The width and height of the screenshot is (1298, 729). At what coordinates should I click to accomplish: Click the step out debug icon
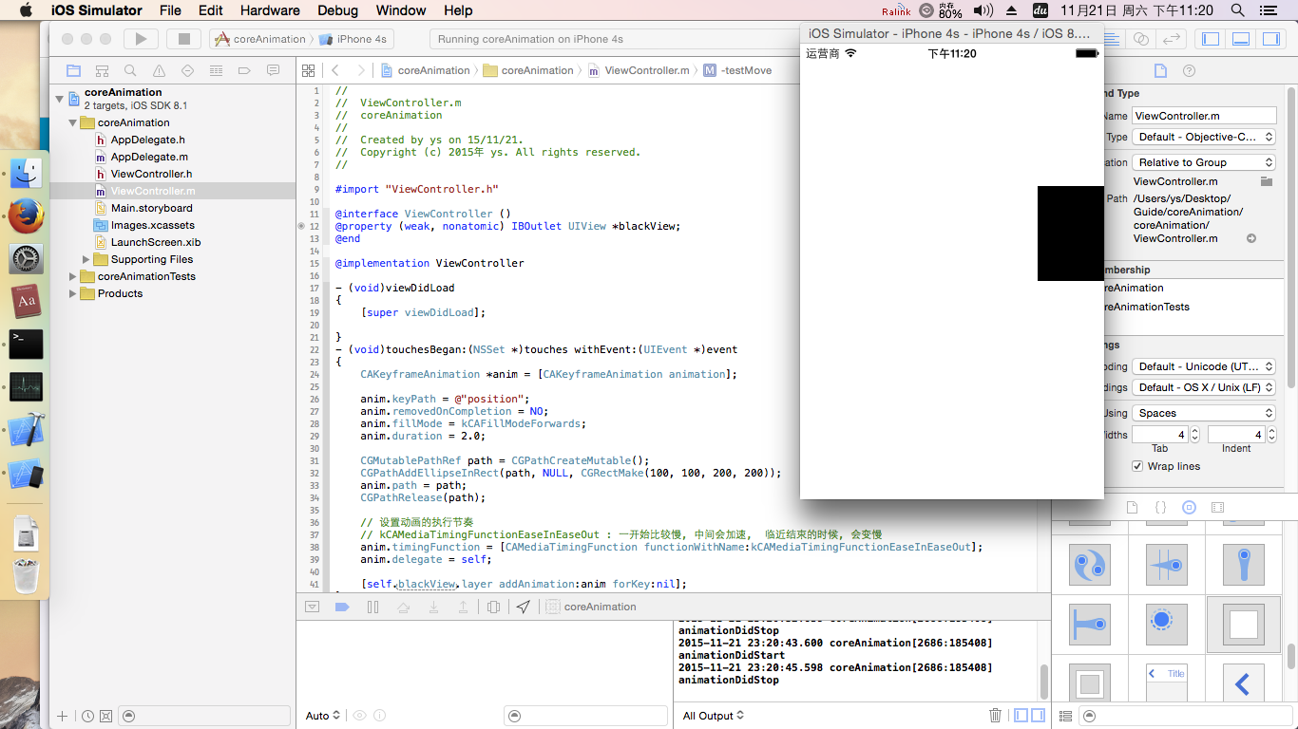[463, 607]
